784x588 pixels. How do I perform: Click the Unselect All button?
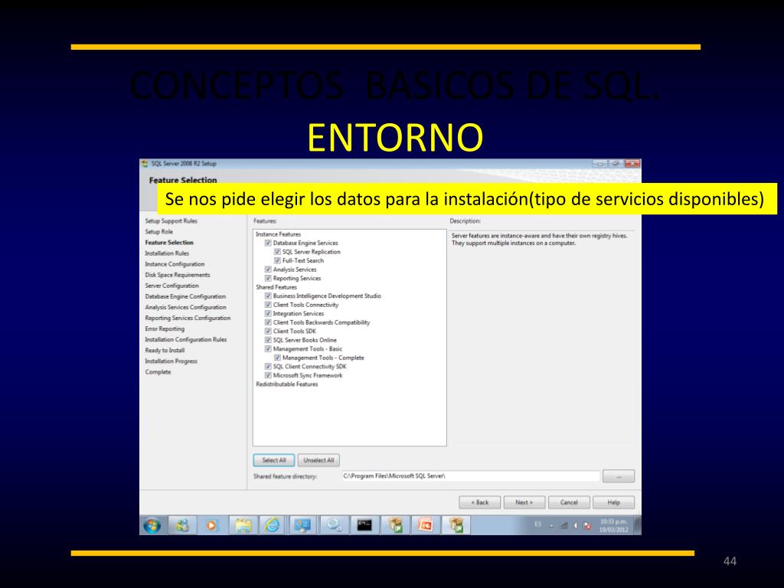[318, 460]
